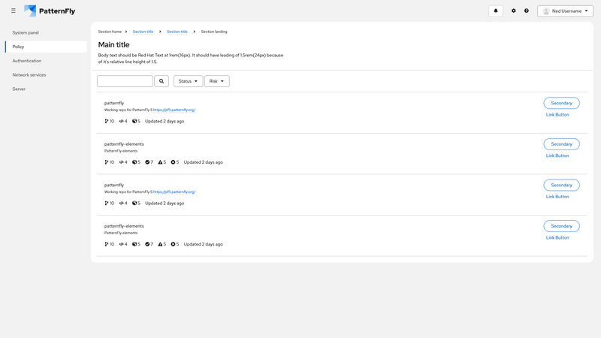Click Secondary button in third row, patternfly
601x338 pixels.
point(561,185)
